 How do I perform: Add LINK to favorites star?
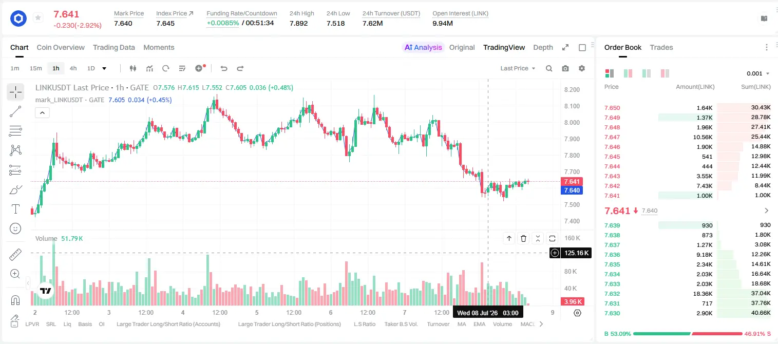click(x=37, y=18)
